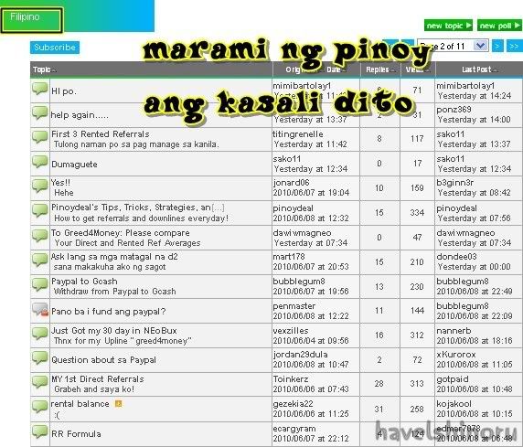
Task: Open topic Question about sa Paypal
Action: [103, 360]
